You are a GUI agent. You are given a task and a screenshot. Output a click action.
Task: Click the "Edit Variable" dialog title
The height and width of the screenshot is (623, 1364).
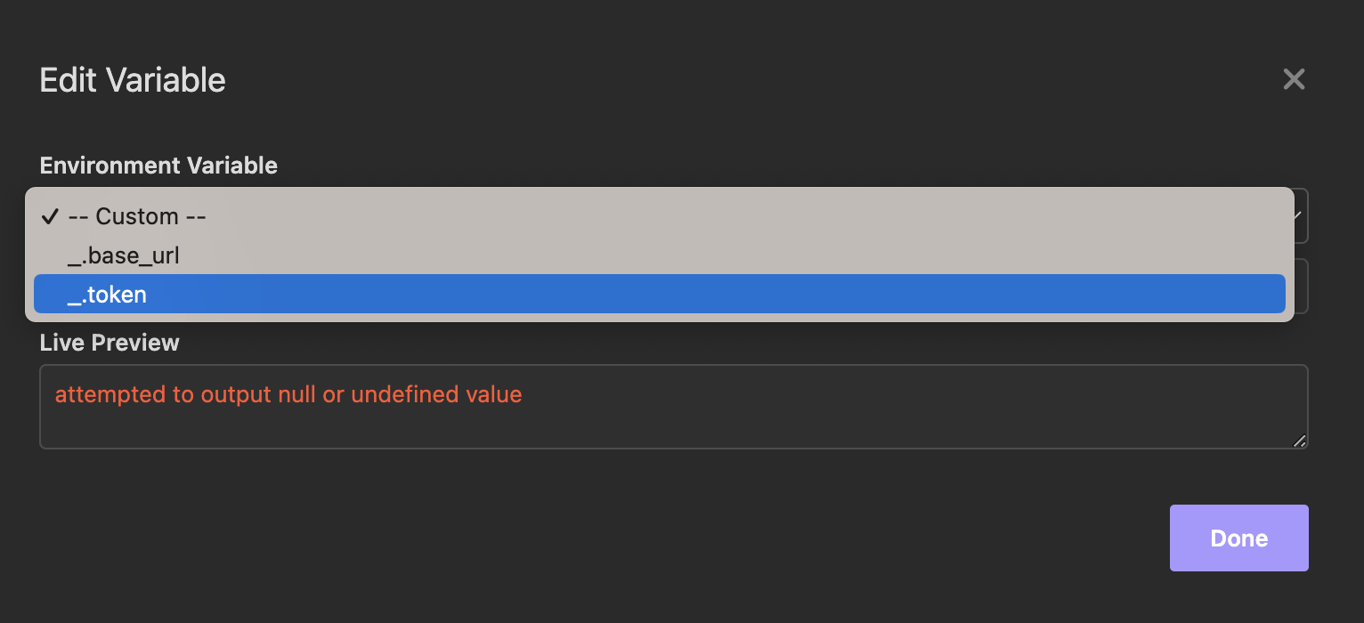pos(133,80)
